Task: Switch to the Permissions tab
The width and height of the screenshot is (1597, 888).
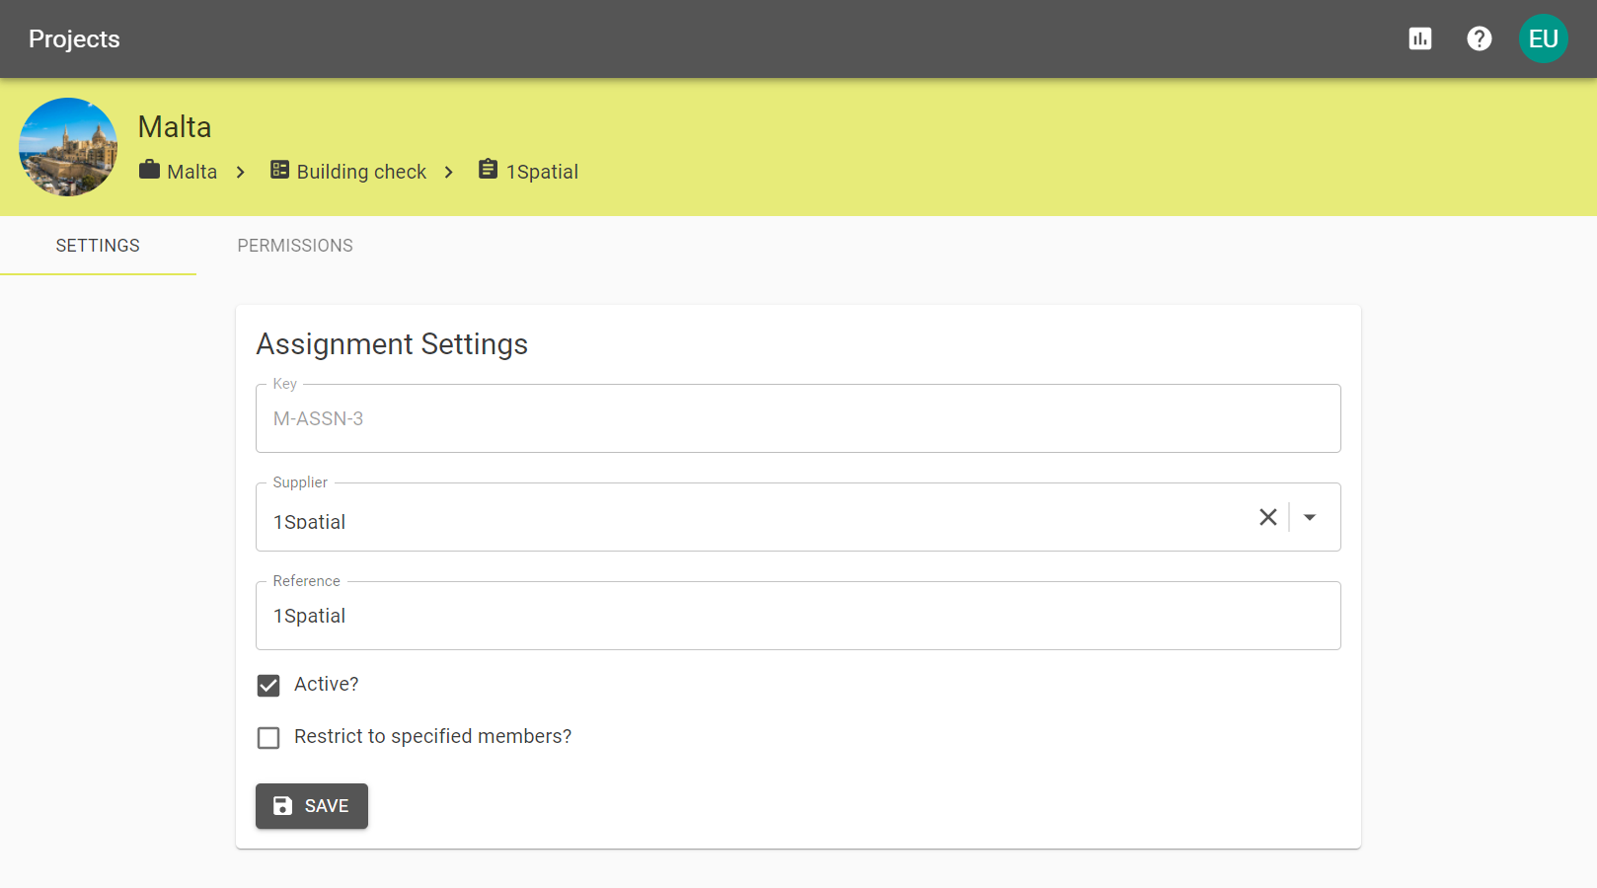Action: tap(295, 246)
